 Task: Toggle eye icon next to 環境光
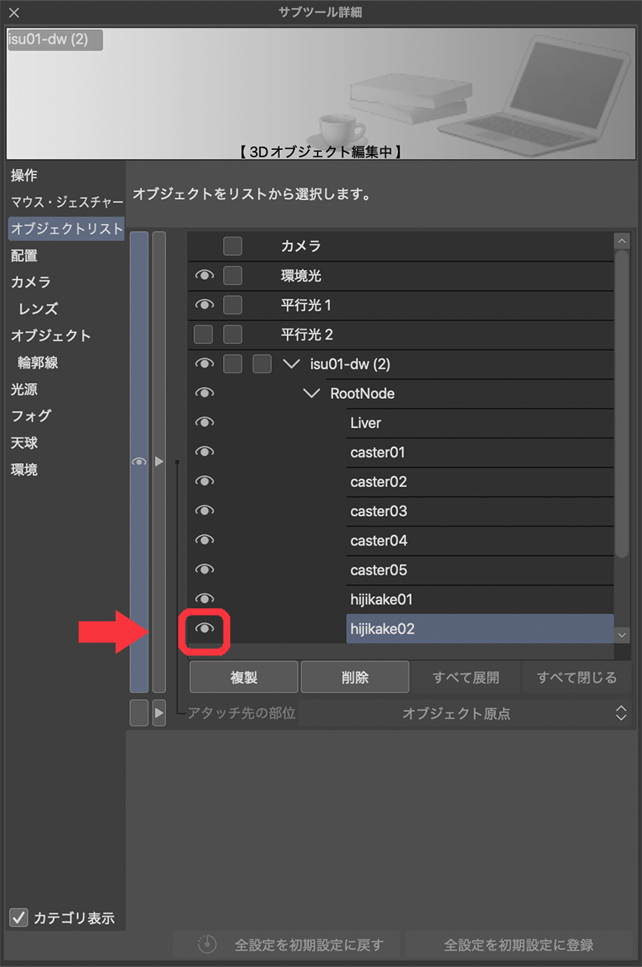point(205,276)
